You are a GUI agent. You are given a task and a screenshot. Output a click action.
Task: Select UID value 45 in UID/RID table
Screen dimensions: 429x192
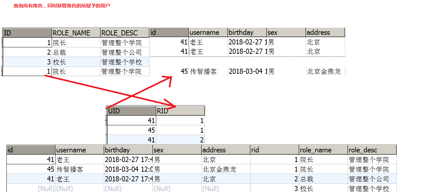[131, 130]
